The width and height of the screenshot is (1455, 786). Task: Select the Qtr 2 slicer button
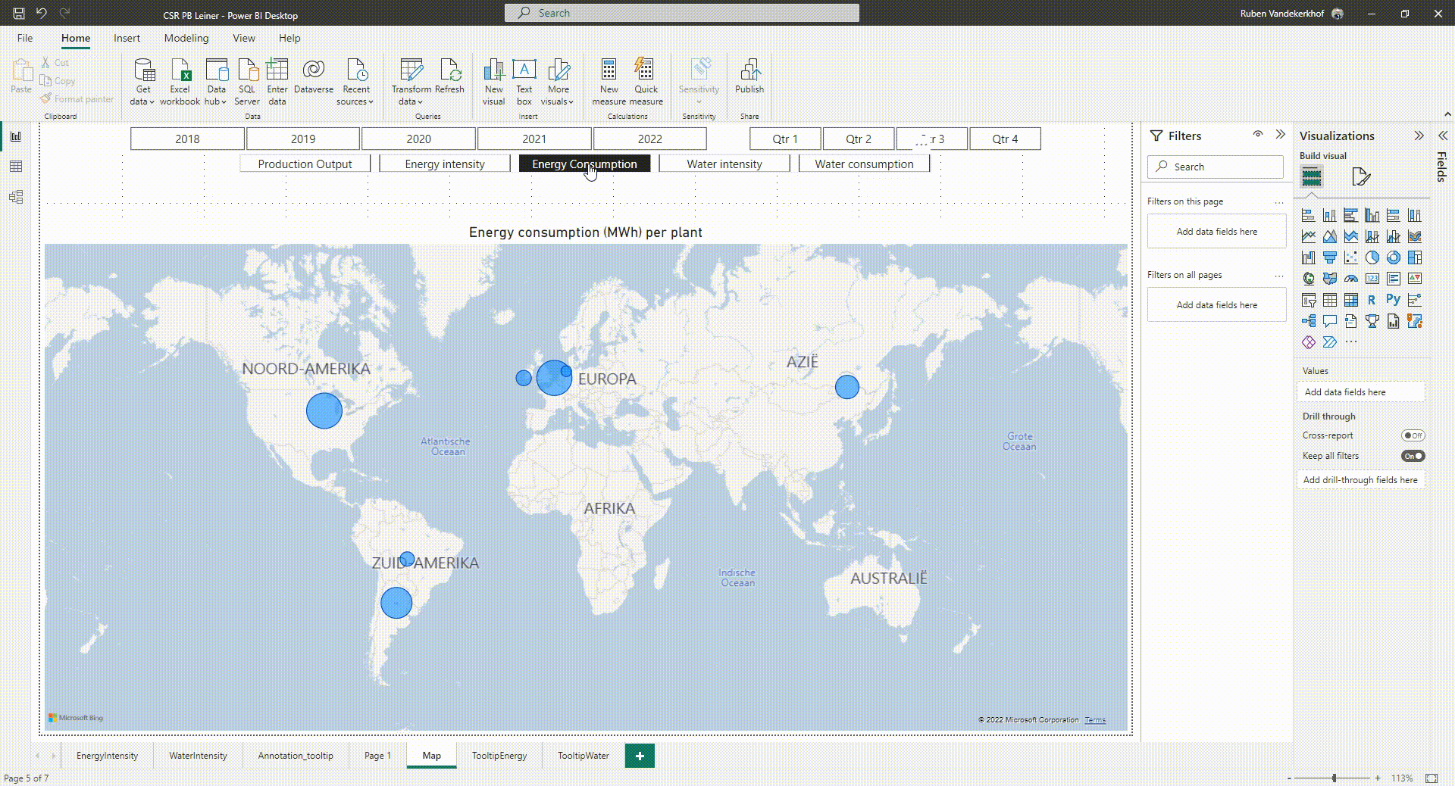[859, 139]
